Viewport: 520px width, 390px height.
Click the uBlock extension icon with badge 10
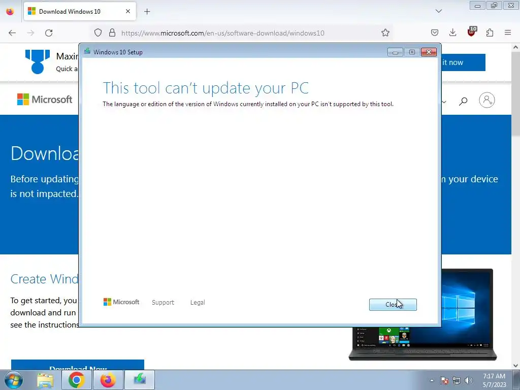coord(472,32)
